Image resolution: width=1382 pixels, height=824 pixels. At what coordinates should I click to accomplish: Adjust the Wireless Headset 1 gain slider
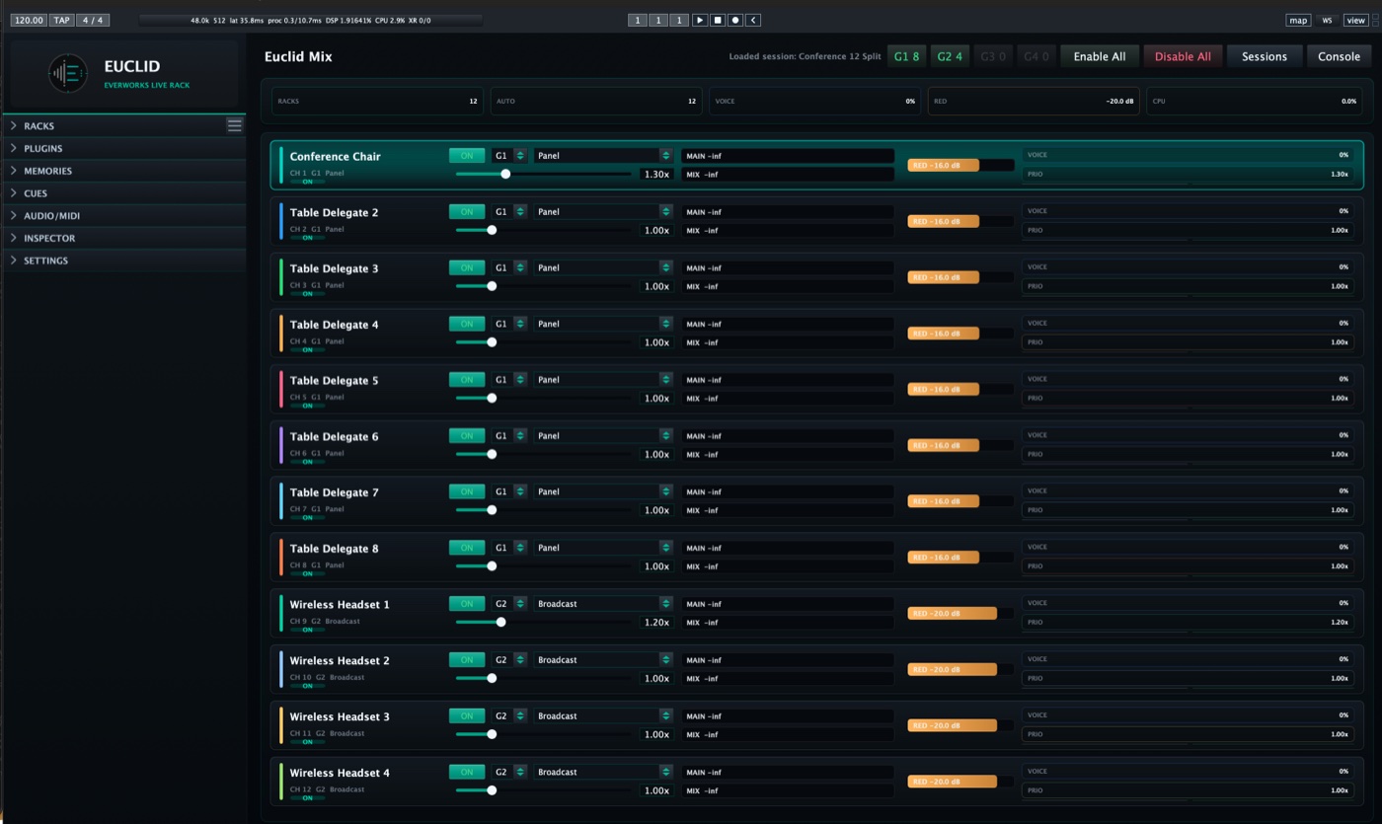[543, 622]
